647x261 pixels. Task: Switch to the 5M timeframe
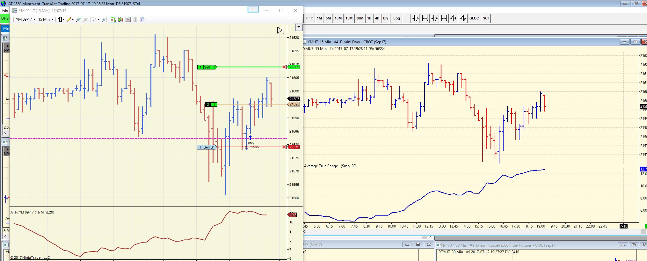(x=328, y=18)
